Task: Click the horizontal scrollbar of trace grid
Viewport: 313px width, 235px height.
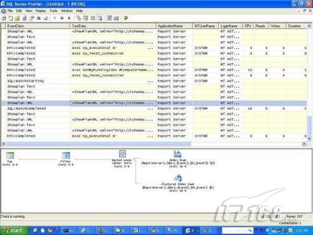Action: tap(153, 144)
